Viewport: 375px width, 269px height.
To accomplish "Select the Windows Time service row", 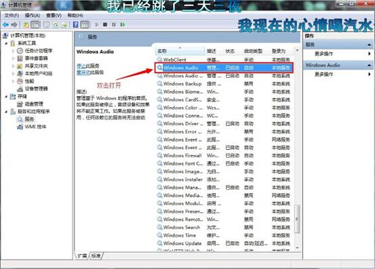I will click(224, 235).
